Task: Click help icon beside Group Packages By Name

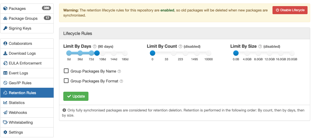Action: click(x=119, y=71)
